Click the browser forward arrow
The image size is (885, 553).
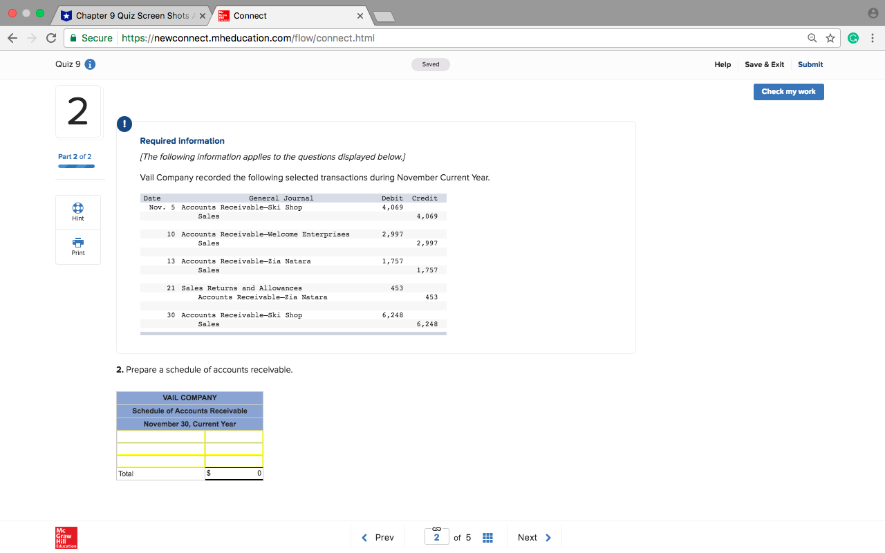click(32, 38)
